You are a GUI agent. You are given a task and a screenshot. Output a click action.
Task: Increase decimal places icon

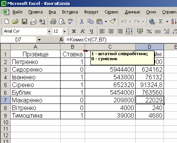[x=167, y=31]
